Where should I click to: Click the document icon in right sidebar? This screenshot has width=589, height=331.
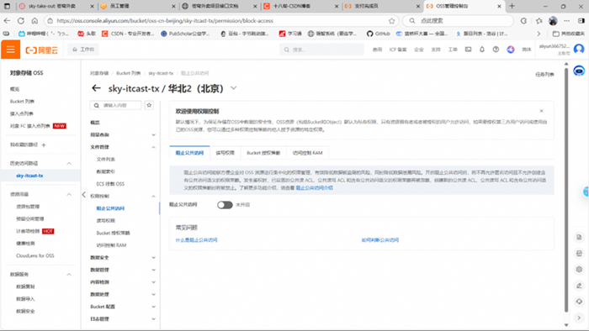point(579,237)
